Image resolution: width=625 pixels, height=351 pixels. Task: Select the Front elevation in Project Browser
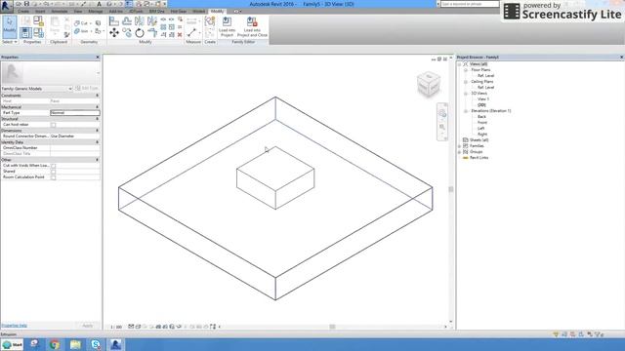coord(482,123)
